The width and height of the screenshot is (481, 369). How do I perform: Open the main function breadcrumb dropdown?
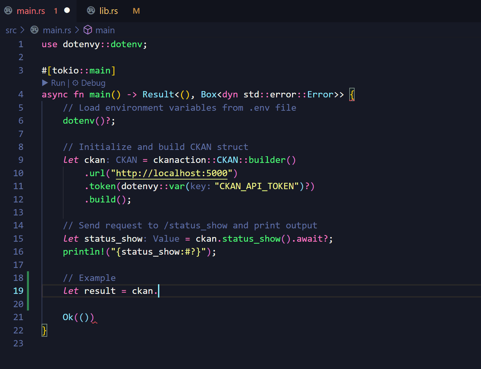point(105,30)
